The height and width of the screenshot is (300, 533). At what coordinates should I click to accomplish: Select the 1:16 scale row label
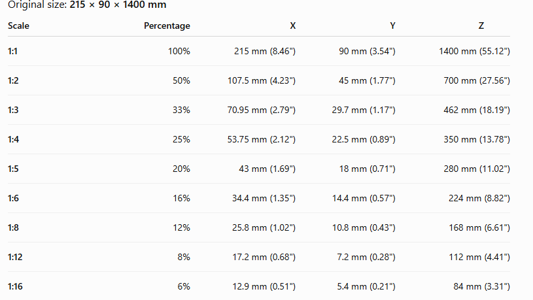[15, 286]
